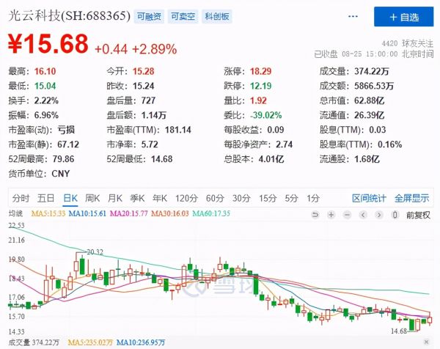
Task: Open the three-dot more options menu
Action: [353, 16]
